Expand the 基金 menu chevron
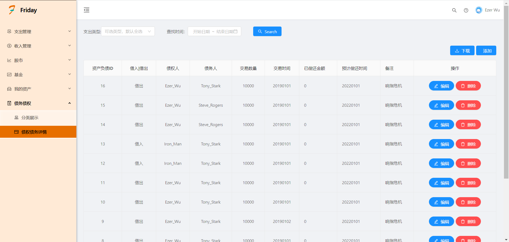The height and width of the screenshot is (242, 509). pos(69,74)
